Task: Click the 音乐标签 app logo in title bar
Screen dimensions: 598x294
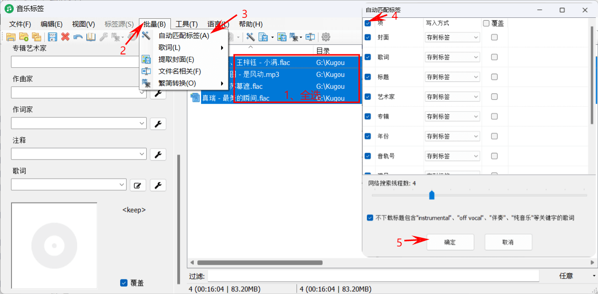Action: click(x=9, y=9)
